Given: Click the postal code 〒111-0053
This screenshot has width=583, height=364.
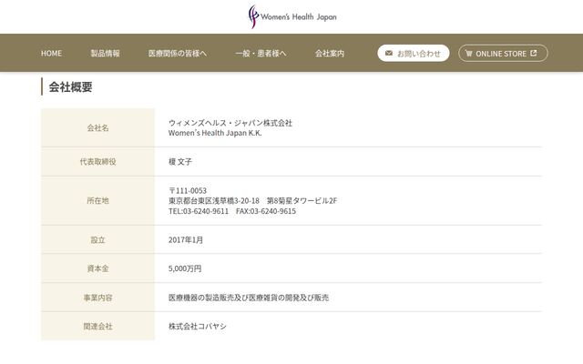Looking at the screenshot, I should click(x=188, y=190).
